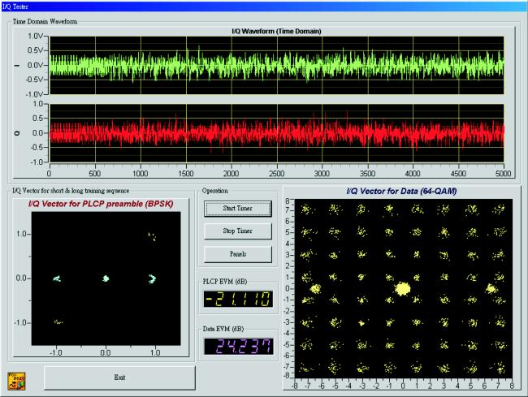Click the 2500 tick on waveform x-axis
528x397 pixels.
pos(276,173)
